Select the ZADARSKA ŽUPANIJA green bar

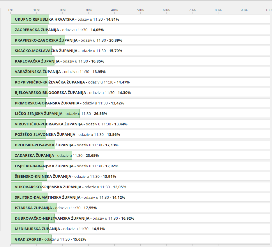point(41,155)
